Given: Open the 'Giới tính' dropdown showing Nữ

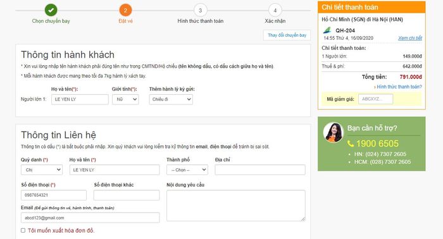Looking at the screenshot, I should coord(125,99).
